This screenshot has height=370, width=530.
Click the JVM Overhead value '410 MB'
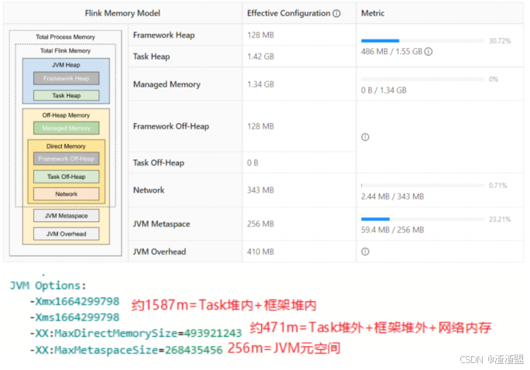point(260,252)
